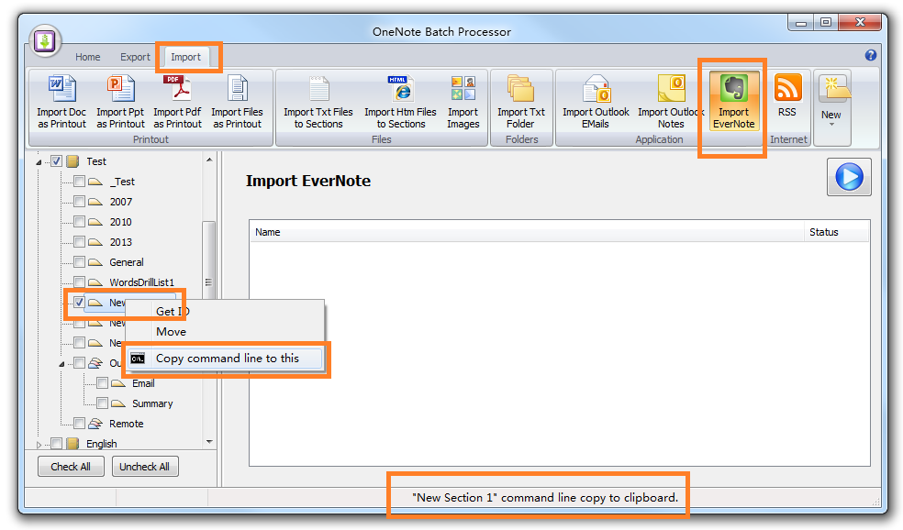Tick the _Test section checkbox
This screenshot has width=903, height=530.
[x=80, y=182]
